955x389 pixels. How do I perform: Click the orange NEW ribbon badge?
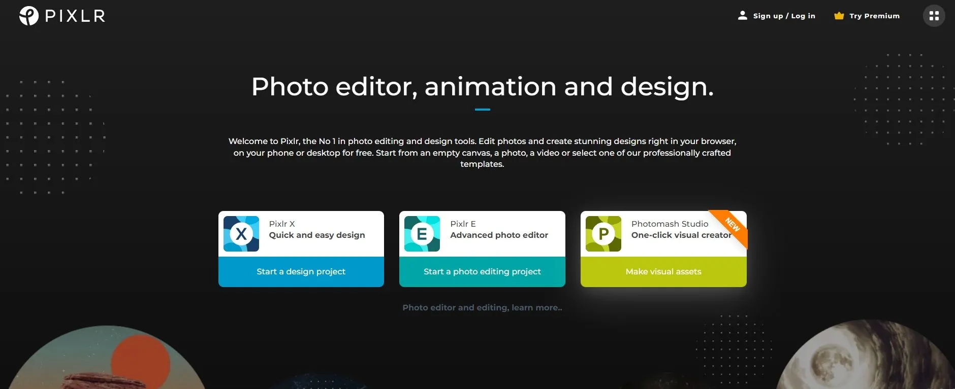pos(731,225)
